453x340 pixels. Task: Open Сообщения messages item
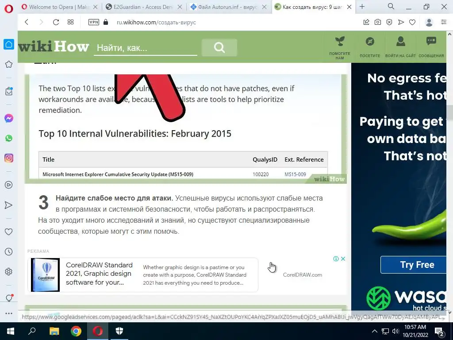coord(431,47)
